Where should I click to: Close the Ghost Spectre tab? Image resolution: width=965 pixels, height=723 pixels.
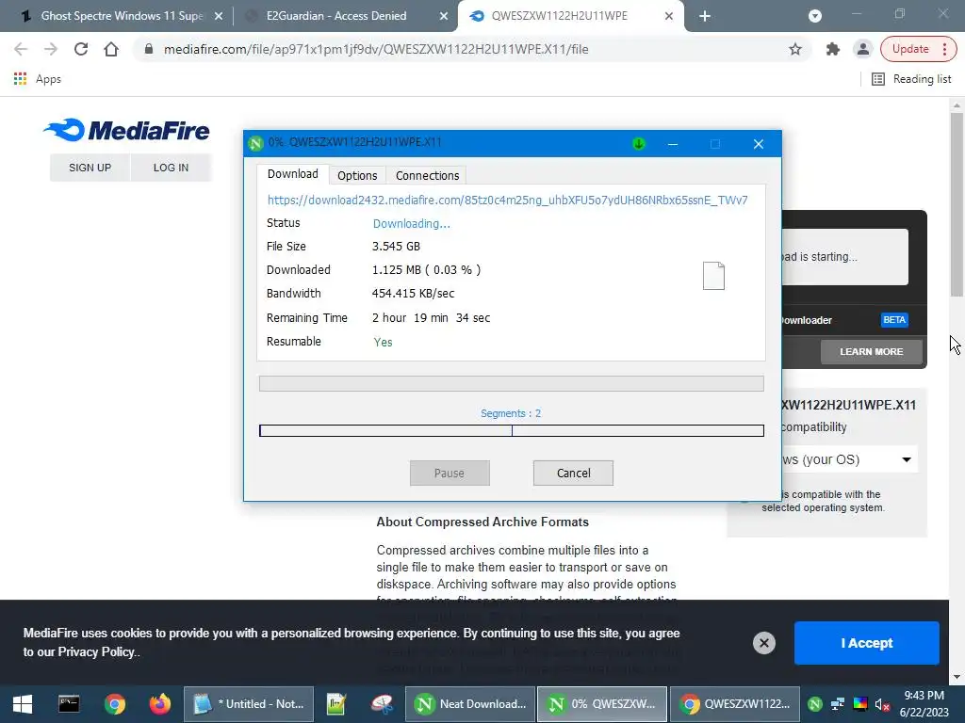[x=218, y=16]
